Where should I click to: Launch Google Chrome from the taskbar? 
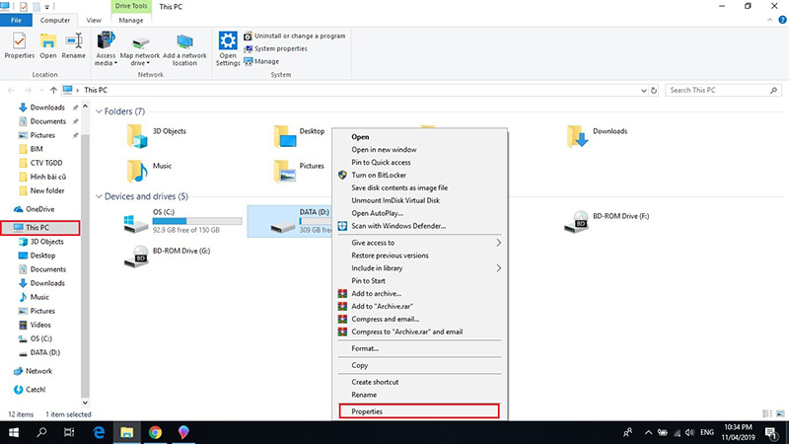[155, 432]
